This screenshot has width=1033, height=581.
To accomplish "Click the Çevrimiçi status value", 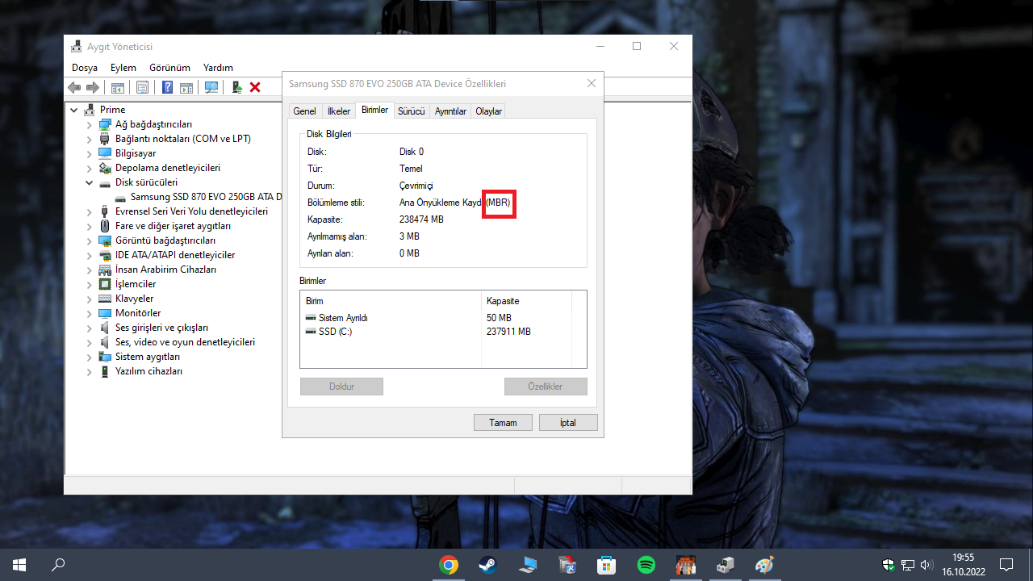I will point(416,186).
